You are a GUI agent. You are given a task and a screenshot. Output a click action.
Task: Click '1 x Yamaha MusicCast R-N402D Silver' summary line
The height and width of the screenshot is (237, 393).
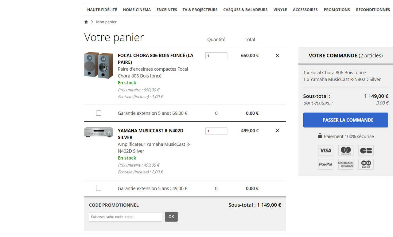(x=342, y=79)
